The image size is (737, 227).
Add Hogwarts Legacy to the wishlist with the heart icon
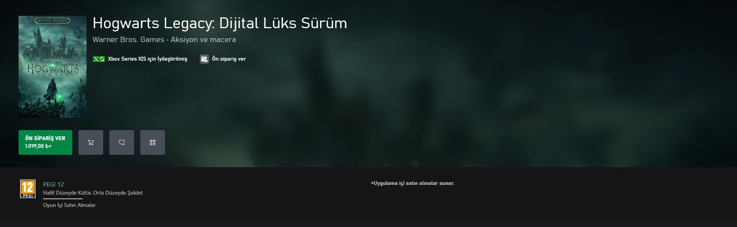coord(122,142)
